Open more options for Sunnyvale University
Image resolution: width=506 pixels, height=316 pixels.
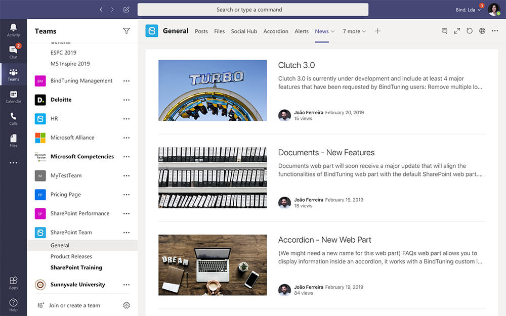click(x=126, y=285)
